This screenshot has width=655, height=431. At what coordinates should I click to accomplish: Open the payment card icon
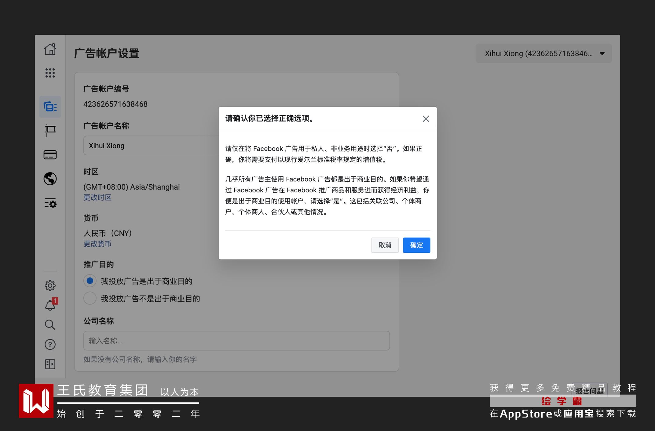click(50, 155)
